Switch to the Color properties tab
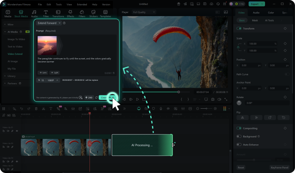Image resolution: width=295 pixels, height=173 pixels. click(271, 13)
